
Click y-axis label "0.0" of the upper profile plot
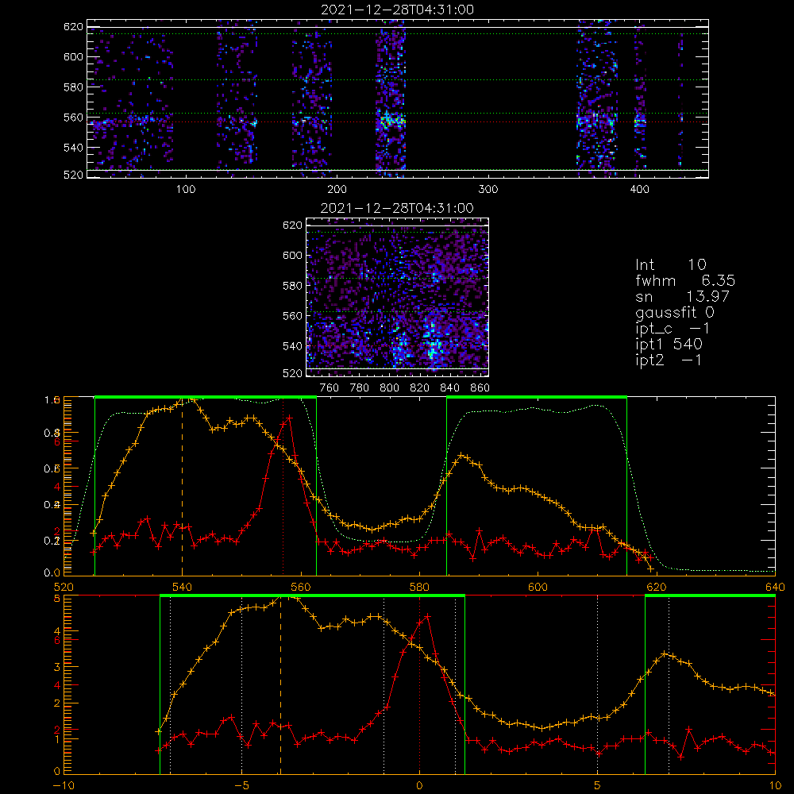pos(52,573)
